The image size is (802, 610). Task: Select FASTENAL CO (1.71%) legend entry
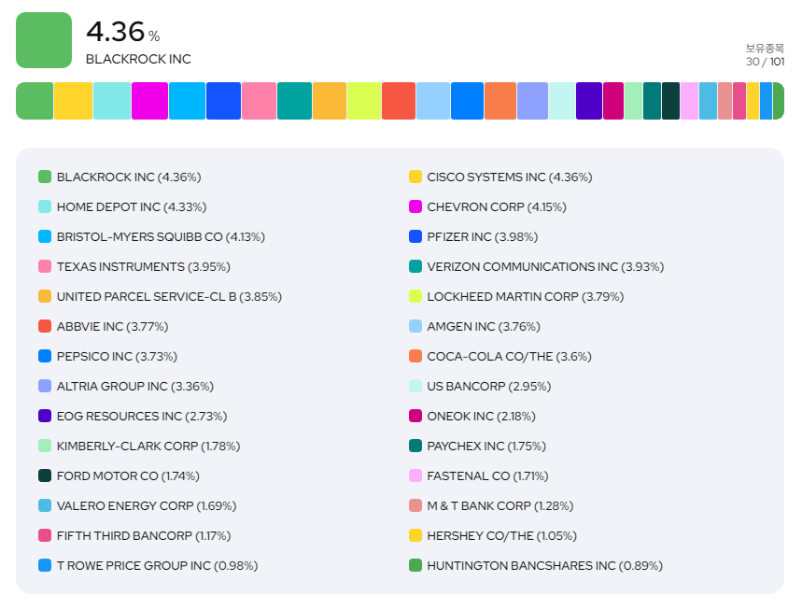[x=479, y=475]
